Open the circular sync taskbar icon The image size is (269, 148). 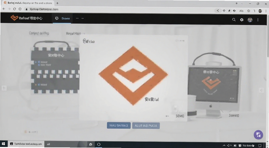[99, 144]
